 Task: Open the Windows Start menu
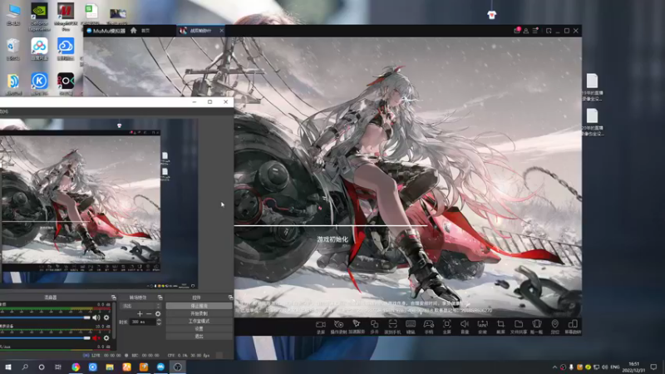(x=8, y=367)
